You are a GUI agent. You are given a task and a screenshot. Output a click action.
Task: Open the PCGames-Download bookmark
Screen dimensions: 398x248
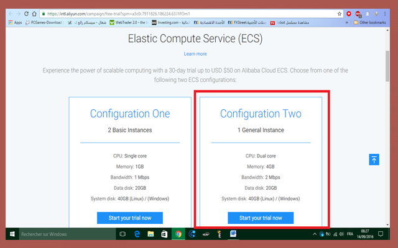pyautogui.click(x=44, y=22)
